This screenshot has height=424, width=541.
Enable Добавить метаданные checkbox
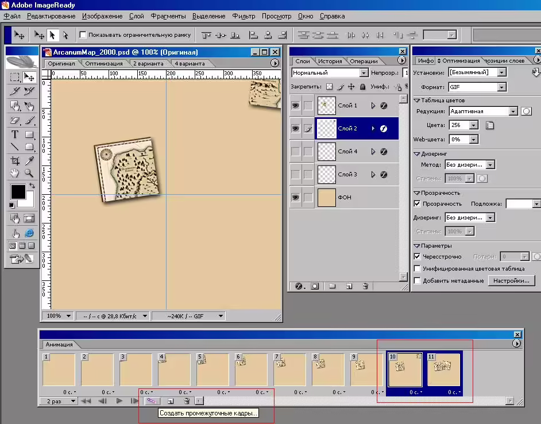tap(417, 280)
